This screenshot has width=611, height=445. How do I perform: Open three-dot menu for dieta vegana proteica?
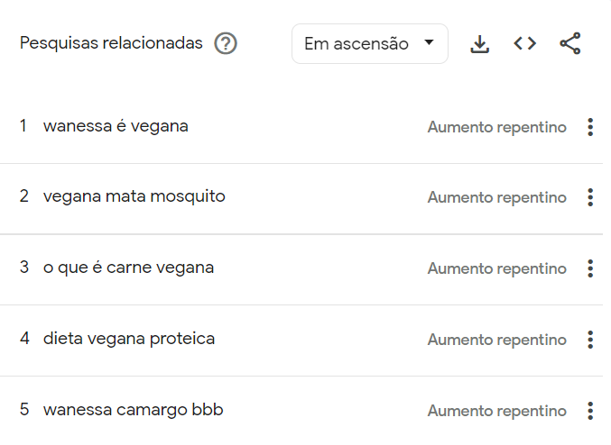(590, 340)
